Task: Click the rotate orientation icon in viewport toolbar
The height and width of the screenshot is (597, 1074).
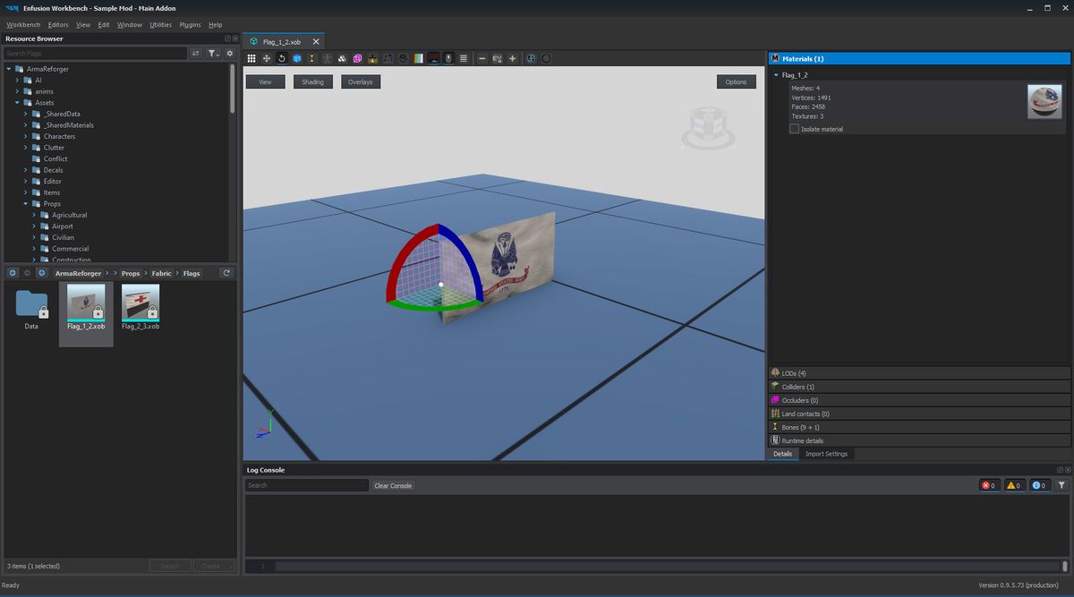Action: tap(281, 58)
